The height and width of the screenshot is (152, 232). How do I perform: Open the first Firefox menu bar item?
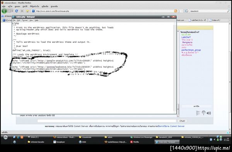click(x=4, y=7)
